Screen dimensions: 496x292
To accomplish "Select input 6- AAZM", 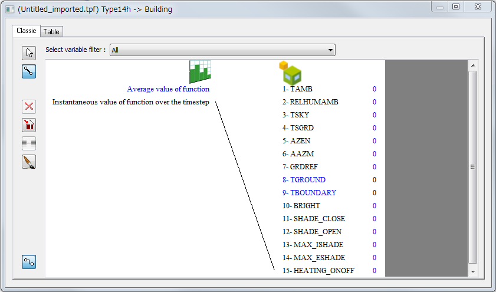I will click(298, 154).
